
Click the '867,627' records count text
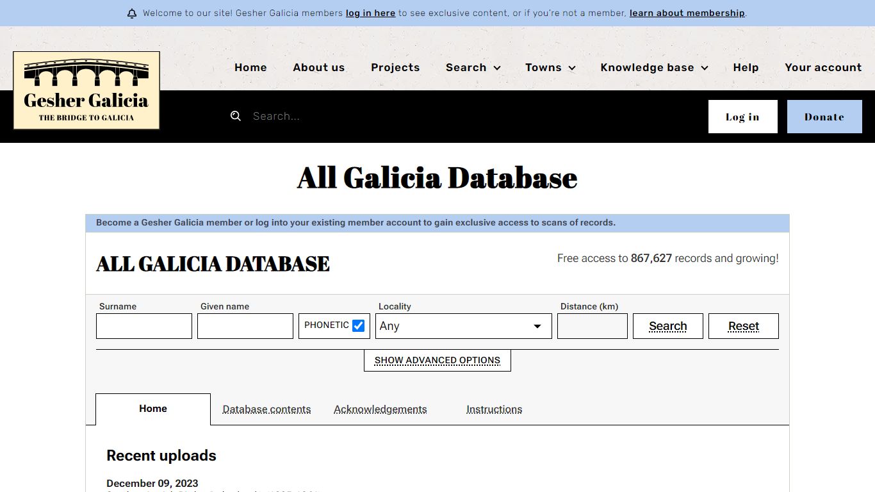click(x=651, y=258)
